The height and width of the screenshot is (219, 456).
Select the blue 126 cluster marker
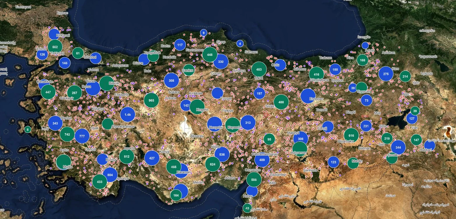(x=42, y=54)
